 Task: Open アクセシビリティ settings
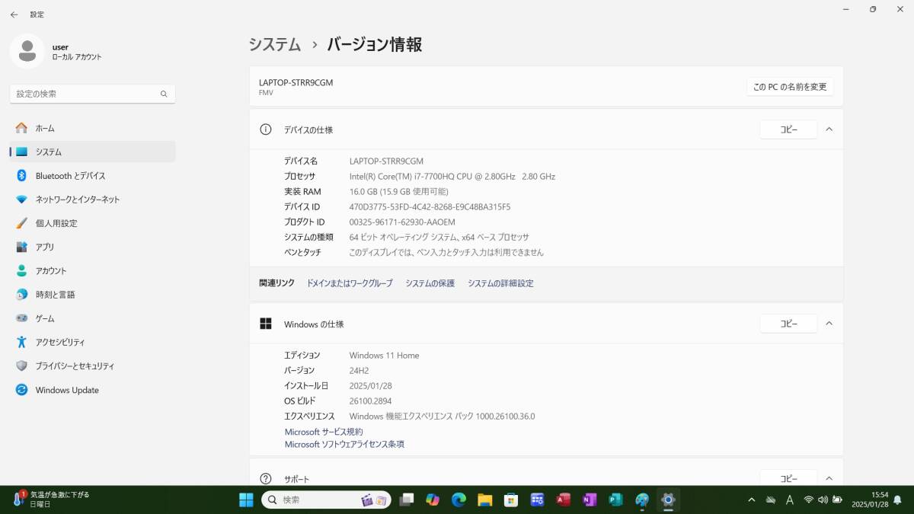[93, 342]
